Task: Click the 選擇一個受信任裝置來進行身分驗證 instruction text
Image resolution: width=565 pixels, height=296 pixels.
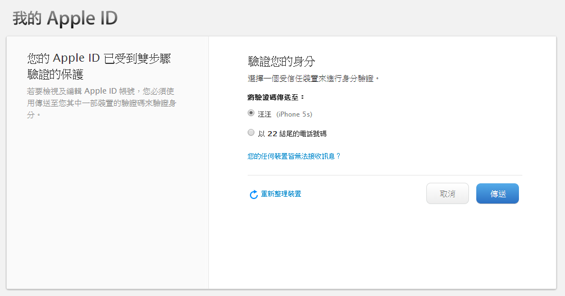Action: tap(313, 78)
